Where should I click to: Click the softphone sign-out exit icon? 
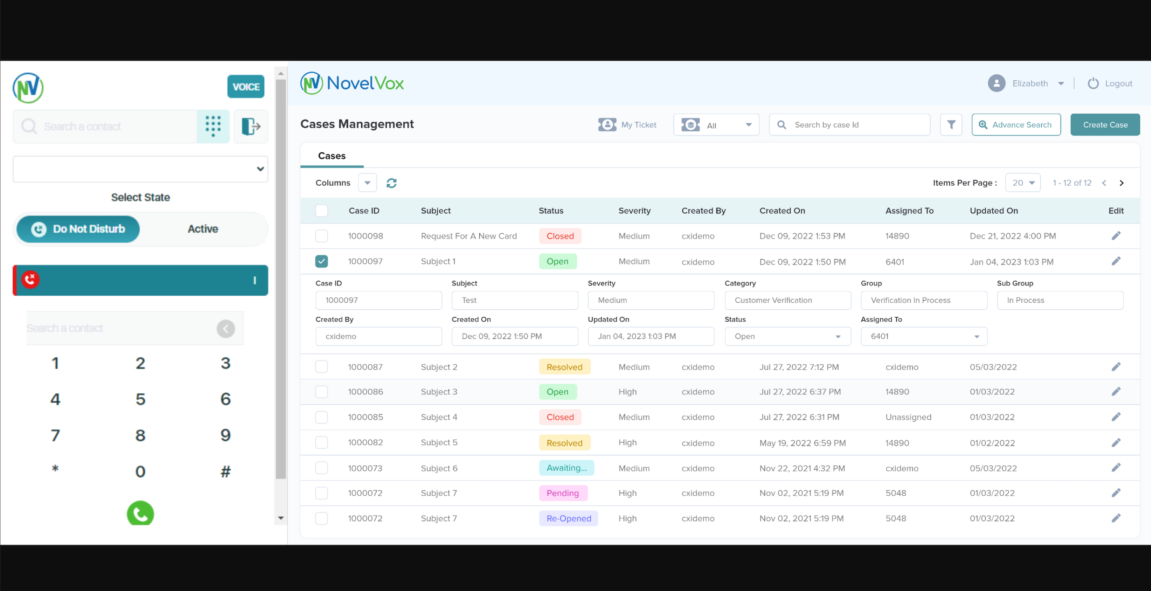[251, 126]
